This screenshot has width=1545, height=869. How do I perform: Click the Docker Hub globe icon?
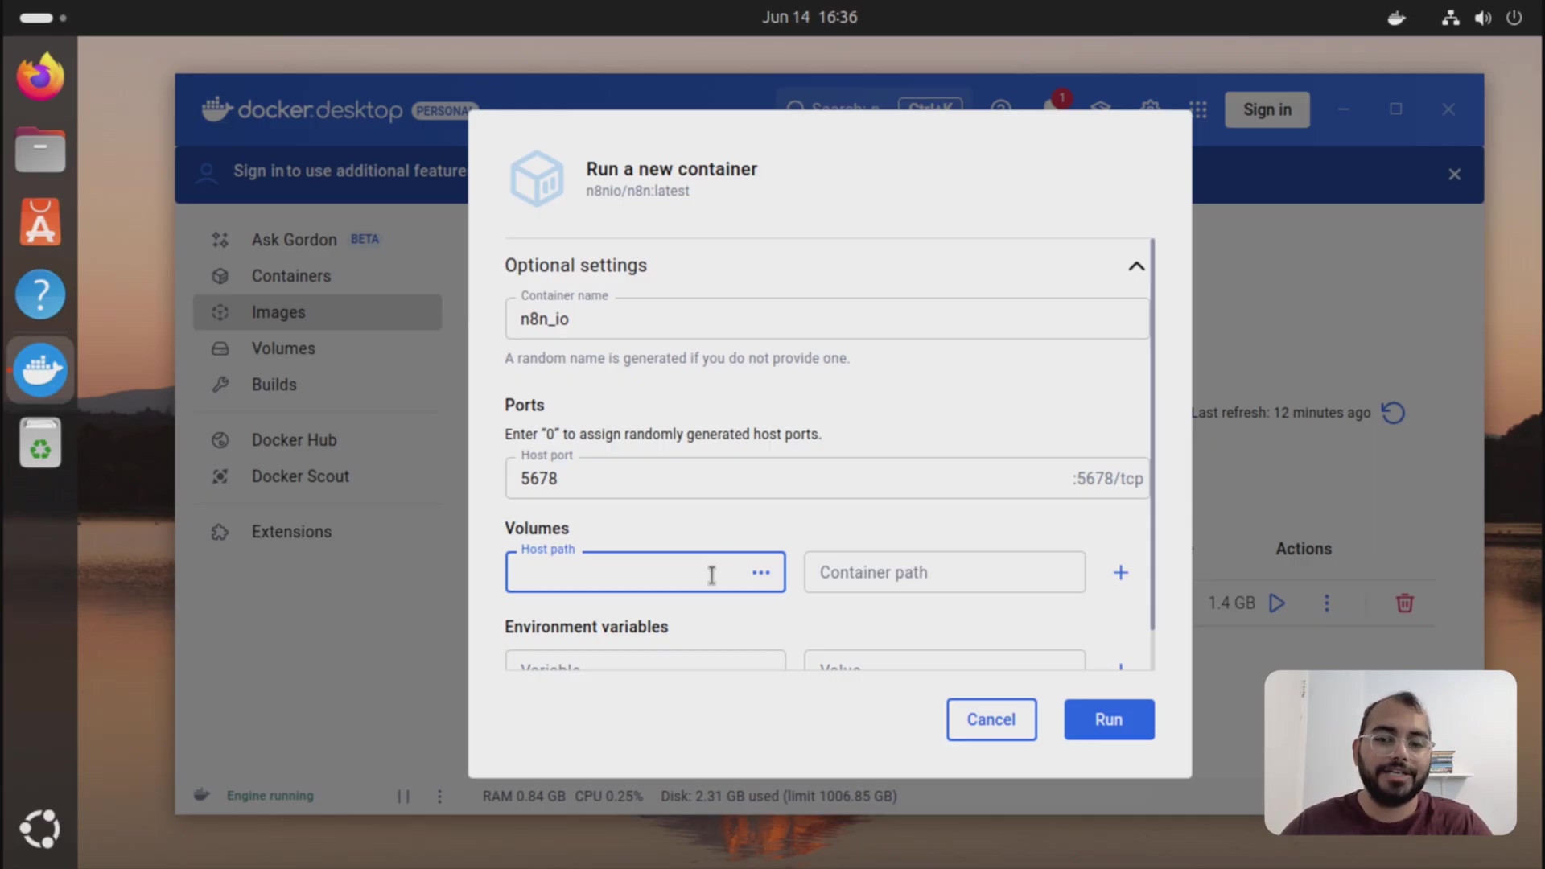tap(220, 440)
